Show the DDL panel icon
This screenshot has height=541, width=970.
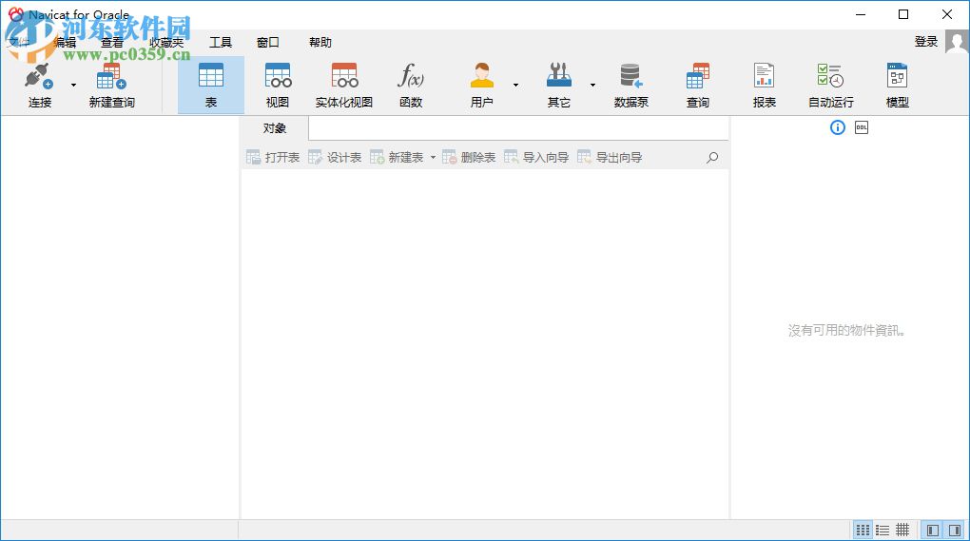pos(862,127)
